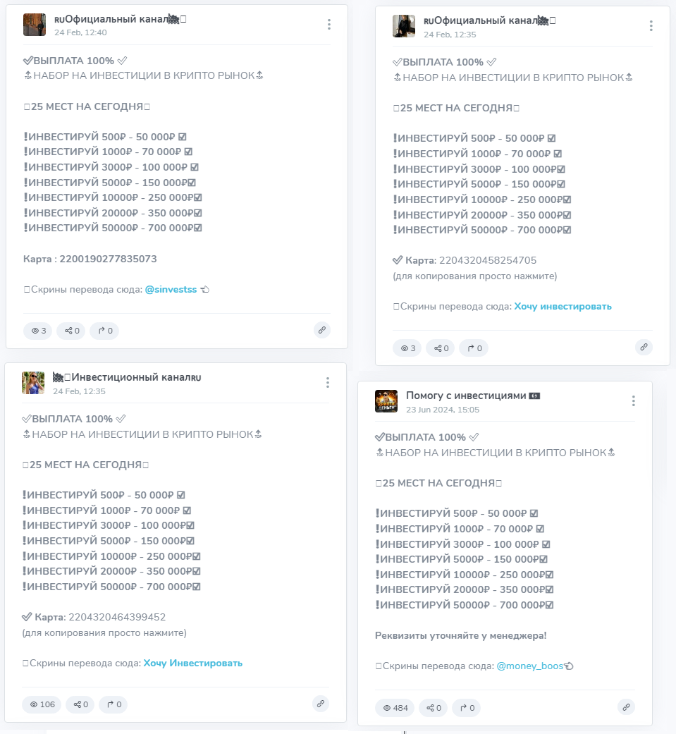The height and width of the screenshot is (734, 676).
Task: Click the Инвестиционный канал avatar
Action: 34,383
